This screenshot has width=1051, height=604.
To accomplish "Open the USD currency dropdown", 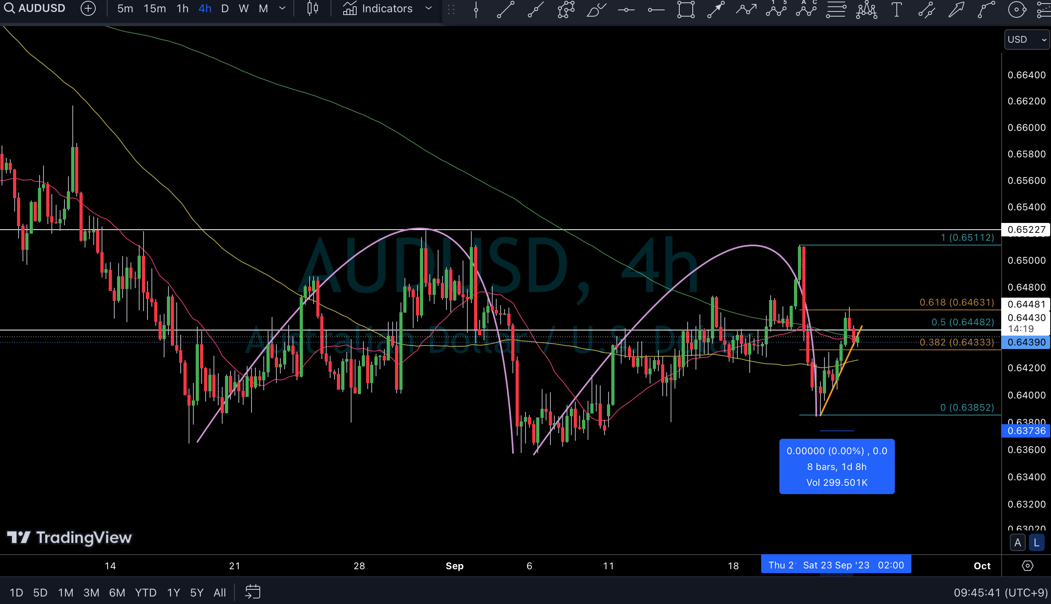I will [x=1026, y=40].
